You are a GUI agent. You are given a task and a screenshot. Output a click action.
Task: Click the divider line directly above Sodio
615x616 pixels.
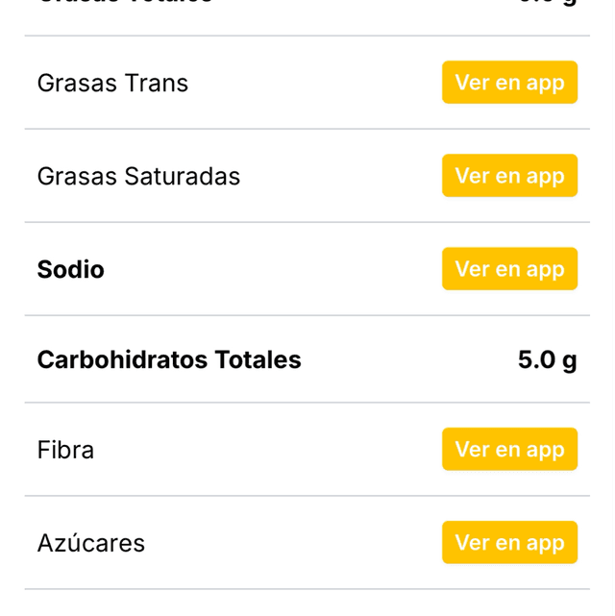(307, 222)
